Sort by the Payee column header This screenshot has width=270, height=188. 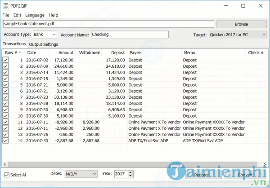154,52
